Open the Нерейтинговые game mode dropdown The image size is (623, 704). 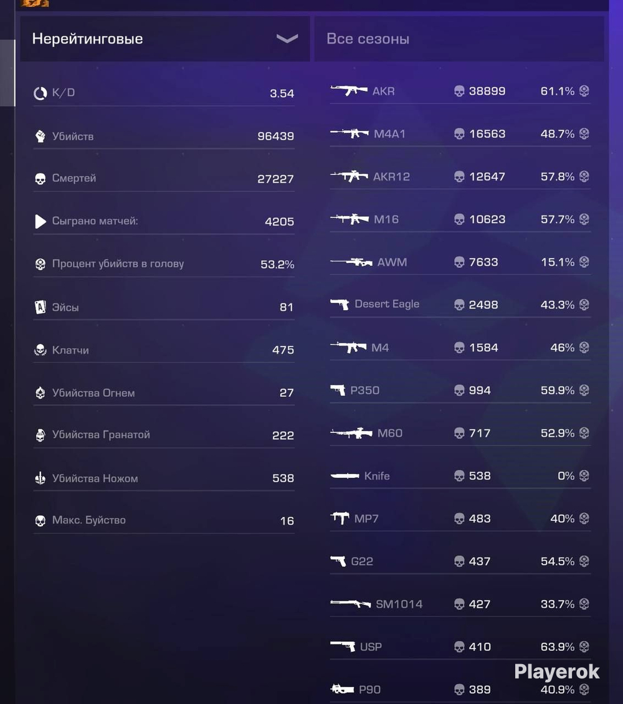tap(164, 39)
